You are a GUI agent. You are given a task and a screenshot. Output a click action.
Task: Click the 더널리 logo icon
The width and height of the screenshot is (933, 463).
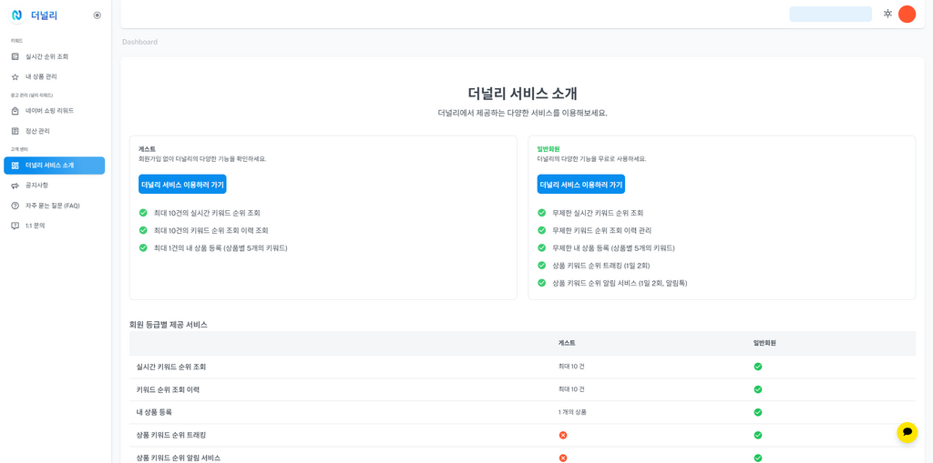tap(16, 15)
